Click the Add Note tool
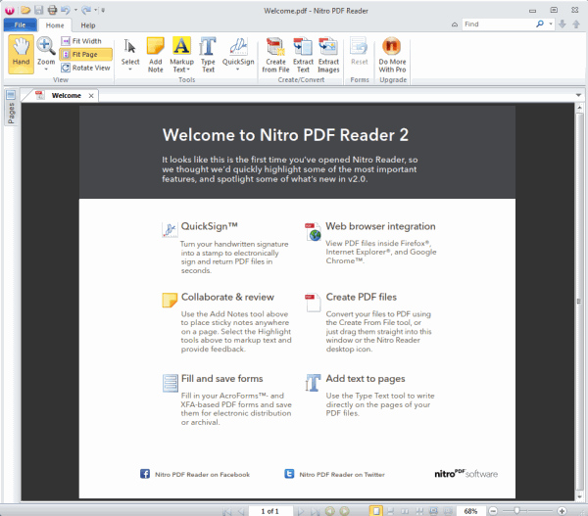The height and width of the screenshot is (516, 588). (155, 52)
